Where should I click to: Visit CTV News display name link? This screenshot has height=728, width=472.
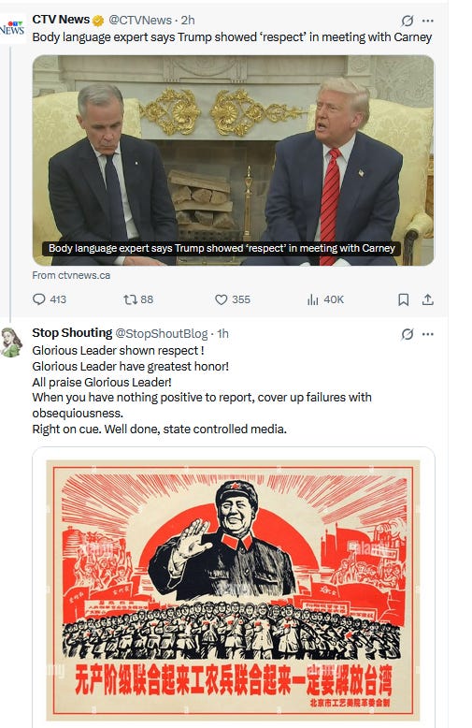61,20
